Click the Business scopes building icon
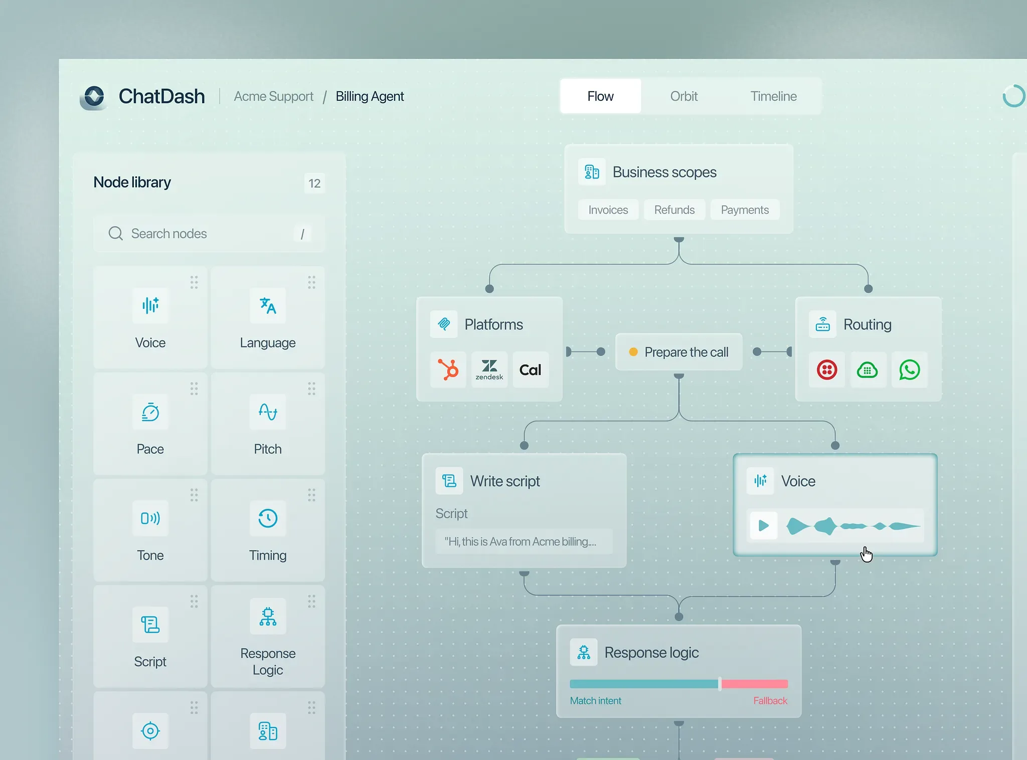 [x=592, y=172]
